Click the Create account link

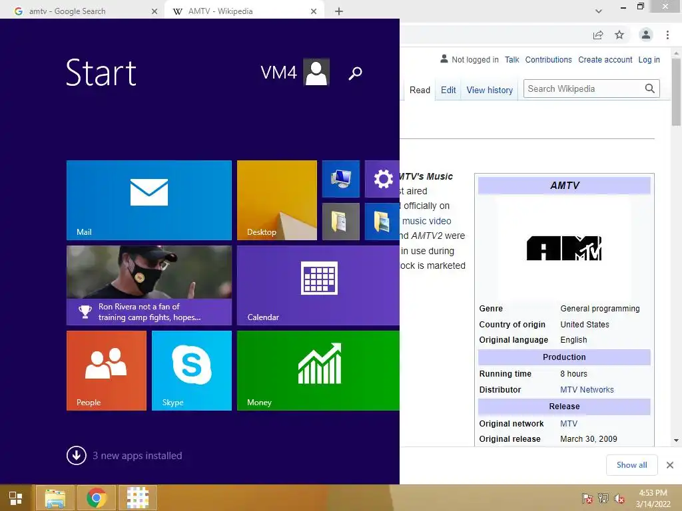pos(605,59)
